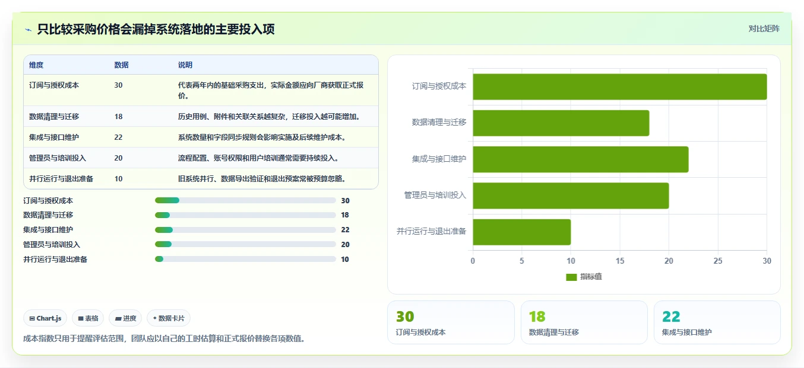
Task: Click the title 只比较采购价格会漏掉系统落地的主要投入项
Action: pos(156,30)
